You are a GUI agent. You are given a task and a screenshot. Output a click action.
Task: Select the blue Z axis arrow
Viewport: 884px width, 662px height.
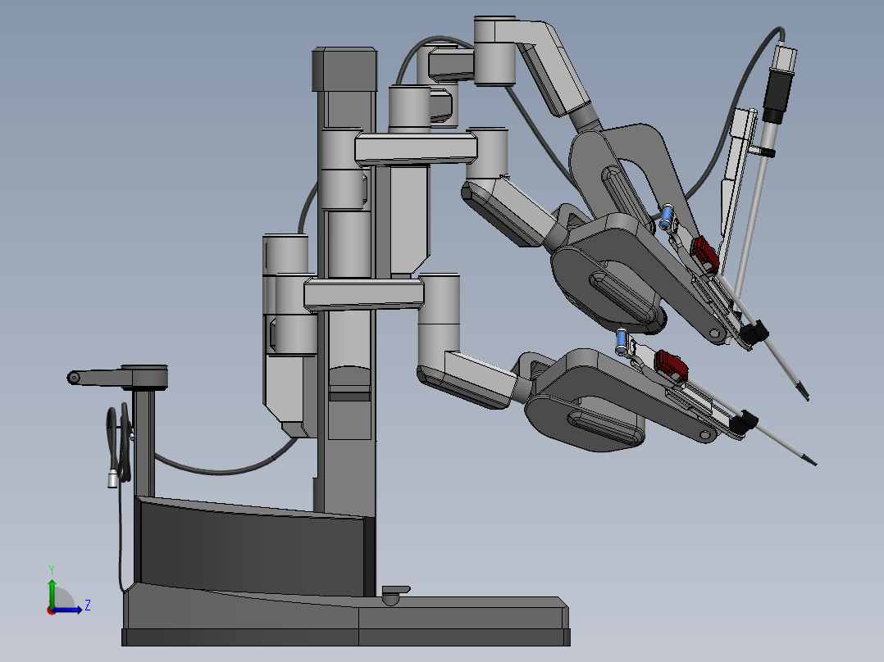[x=66, y=610]
